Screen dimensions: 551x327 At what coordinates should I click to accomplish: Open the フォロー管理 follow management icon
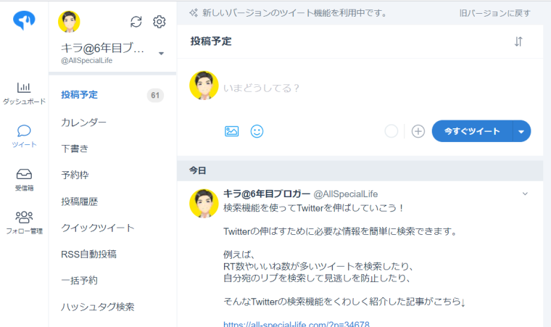[24, 217]
